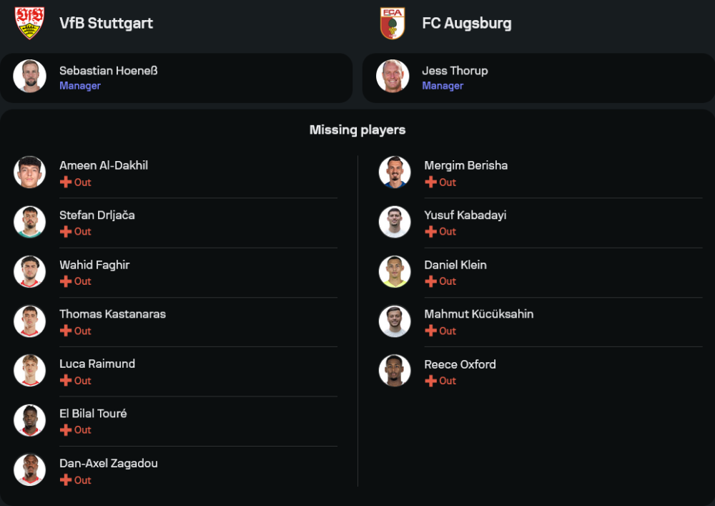The image size is (715, 506).
Task: Click the Dan-Axel Zagadou name link
Action: pyautogui.click(x=109, y=463)
